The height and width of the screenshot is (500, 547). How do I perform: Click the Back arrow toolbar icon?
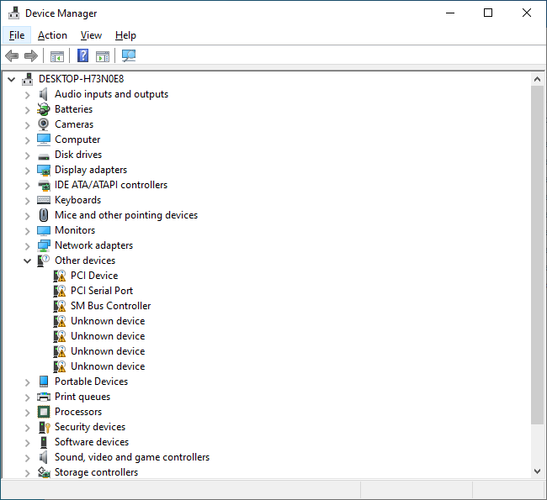click(x=12, y=55)
